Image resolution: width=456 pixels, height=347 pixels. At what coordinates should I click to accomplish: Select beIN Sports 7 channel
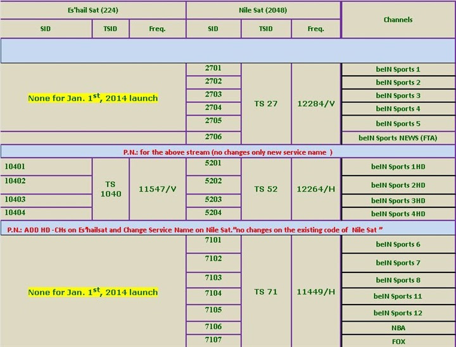coord(398,263)
